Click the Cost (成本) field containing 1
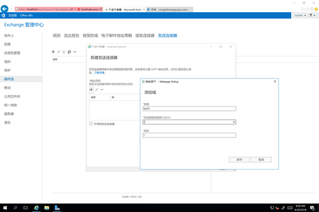 click(x=189, y=135)
